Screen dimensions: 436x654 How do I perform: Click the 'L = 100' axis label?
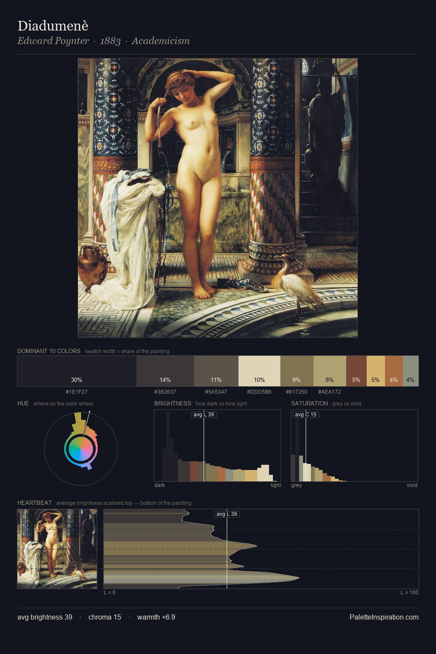coord(409,593)
